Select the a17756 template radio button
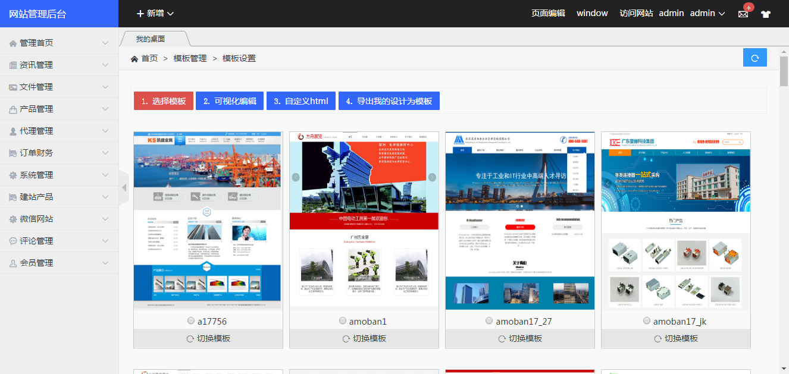Image resolution: width=789 pixels, height=374 pixels. click(191, 320)
